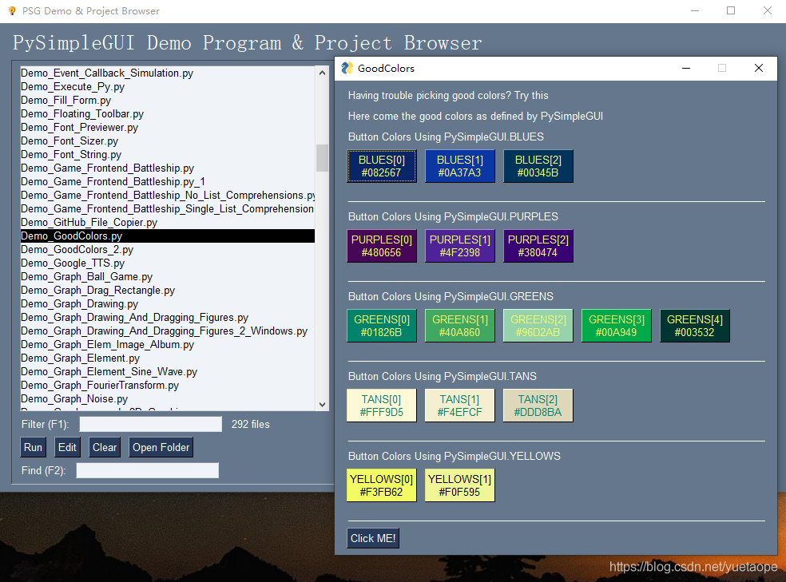Click the file list scroll down arrow
The image size is (786, 582).
[323, 405]
